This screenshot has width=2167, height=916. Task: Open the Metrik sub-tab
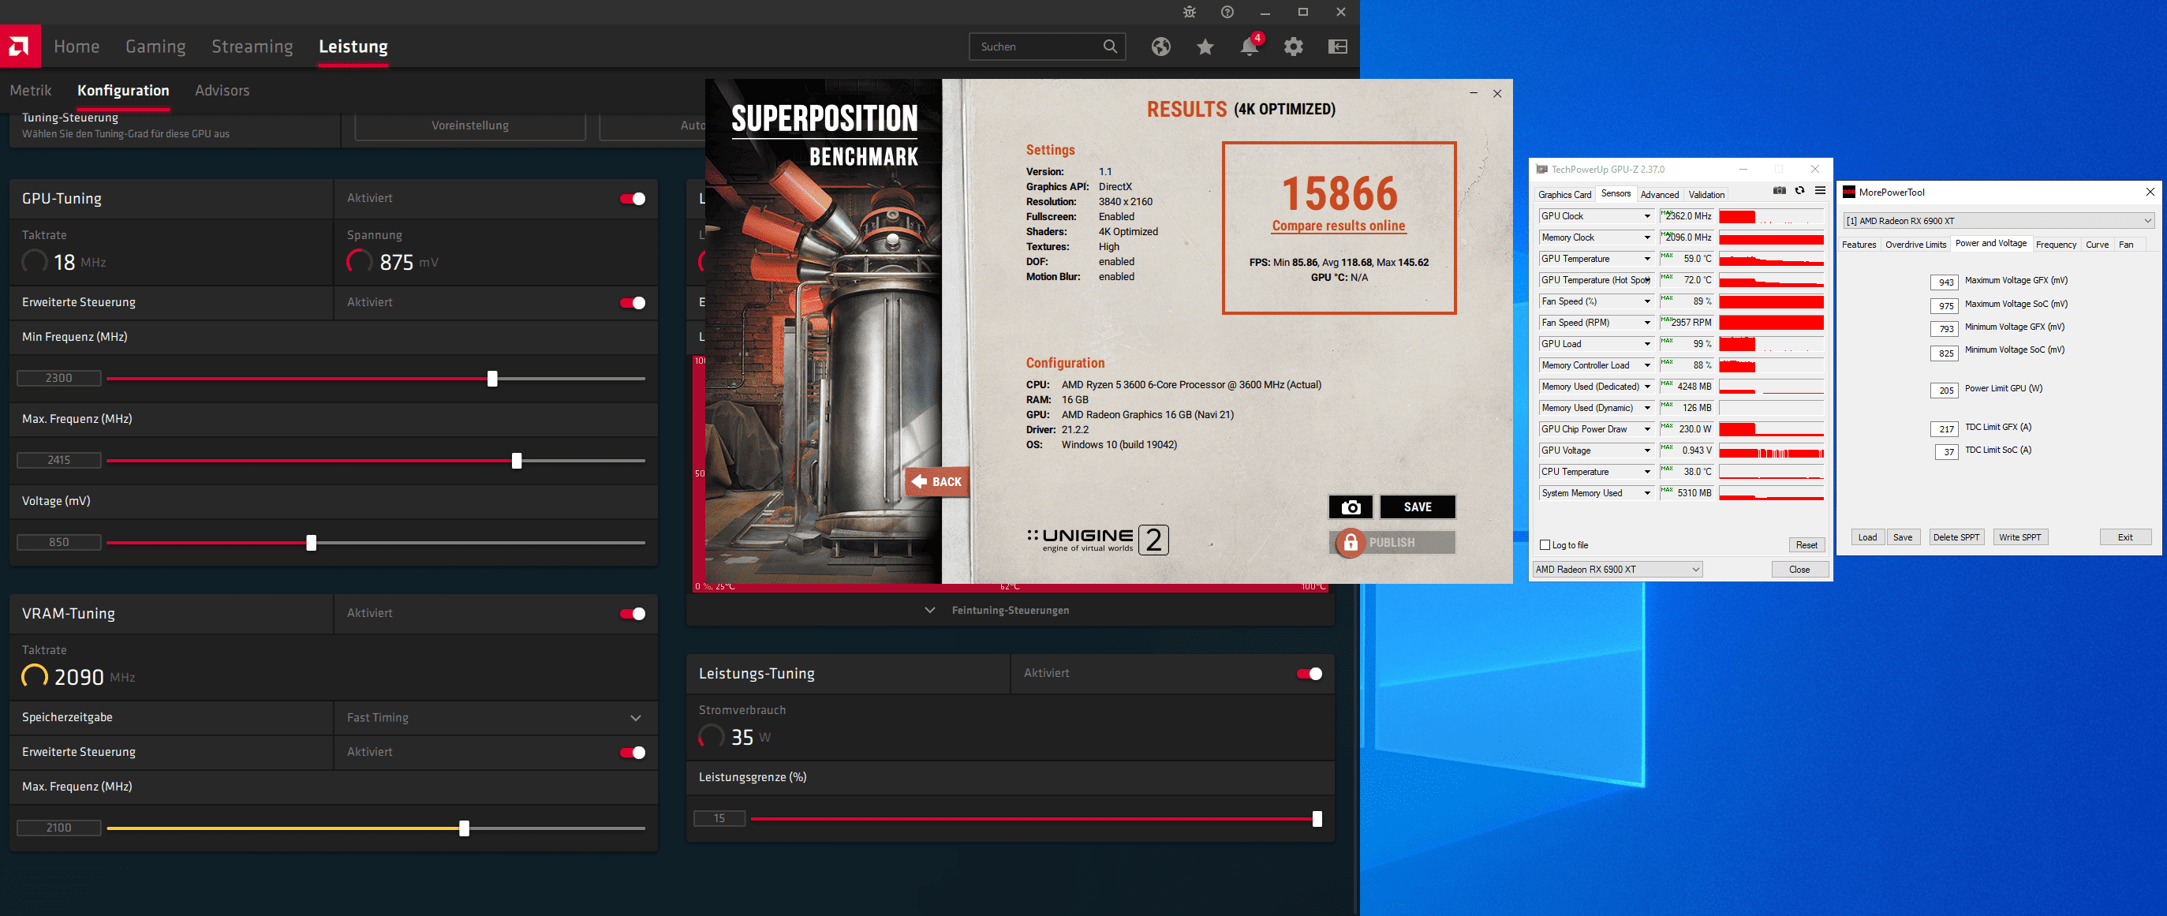tap(30, 91)
